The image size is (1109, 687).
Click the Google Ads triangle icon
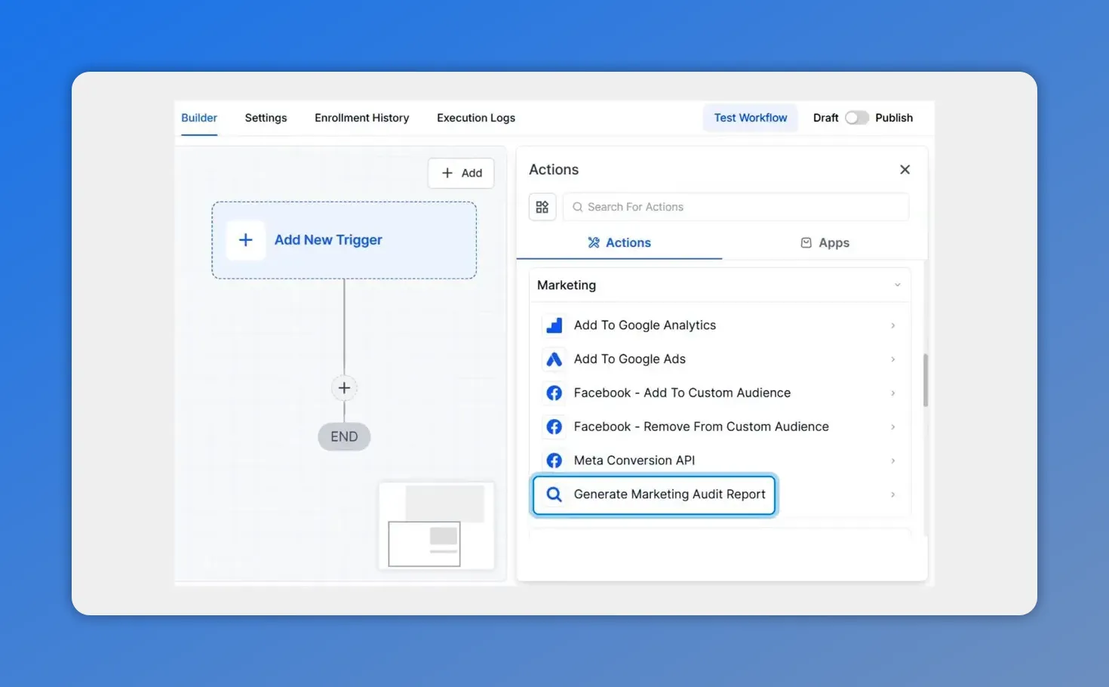[554, 359]
